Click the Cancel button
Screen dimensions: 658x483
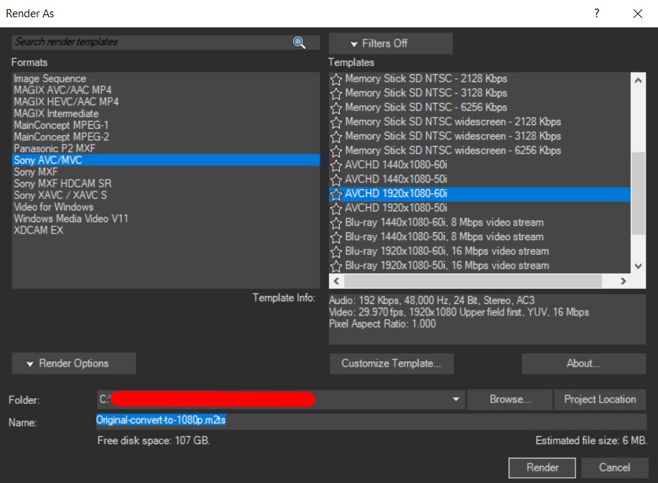coord(614,467)
